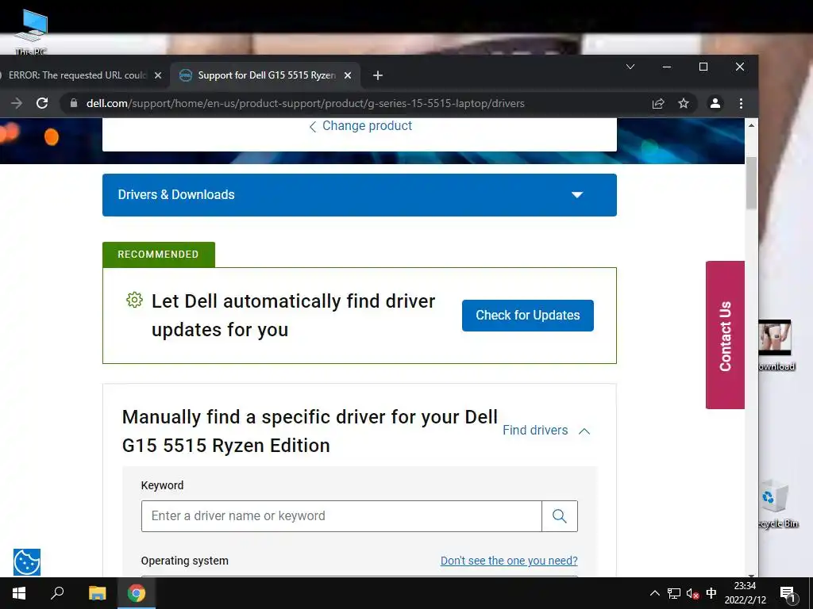Open a new browser tab
813x609 pixels.
click(x=377, y=75)
